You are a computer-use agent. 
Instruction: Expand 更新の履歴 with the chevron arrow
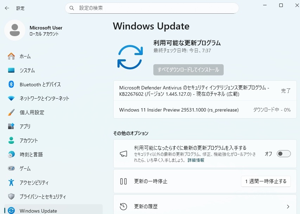pos(288,207)
